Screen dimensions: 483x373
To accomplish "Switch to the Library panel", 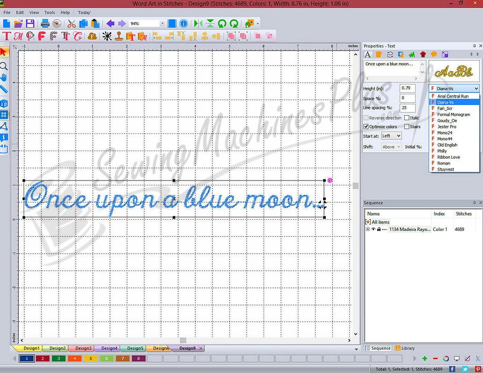I will tap(406, 348).
